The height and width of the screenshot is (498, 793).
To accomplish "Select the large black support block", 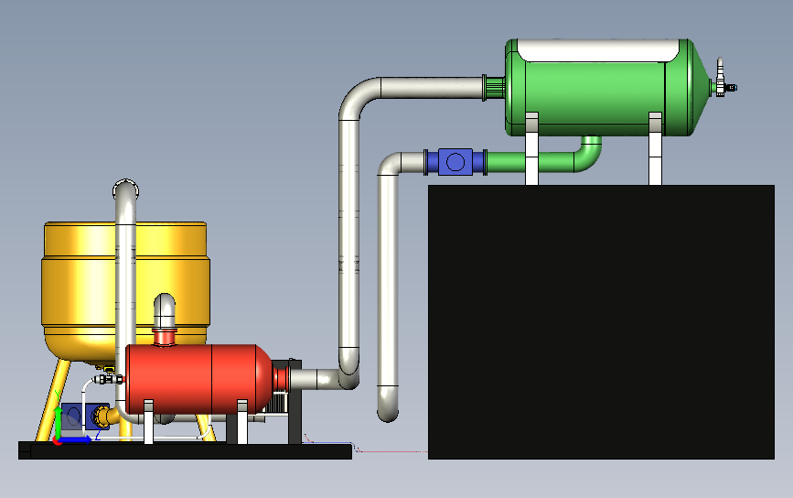I will coord(601,322).
